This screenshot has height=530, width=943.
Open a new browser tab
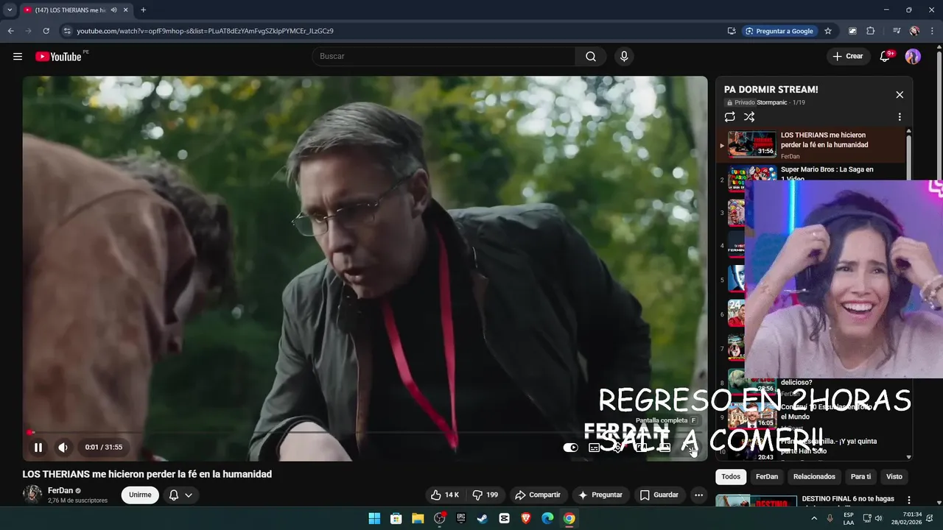point(143,10)
